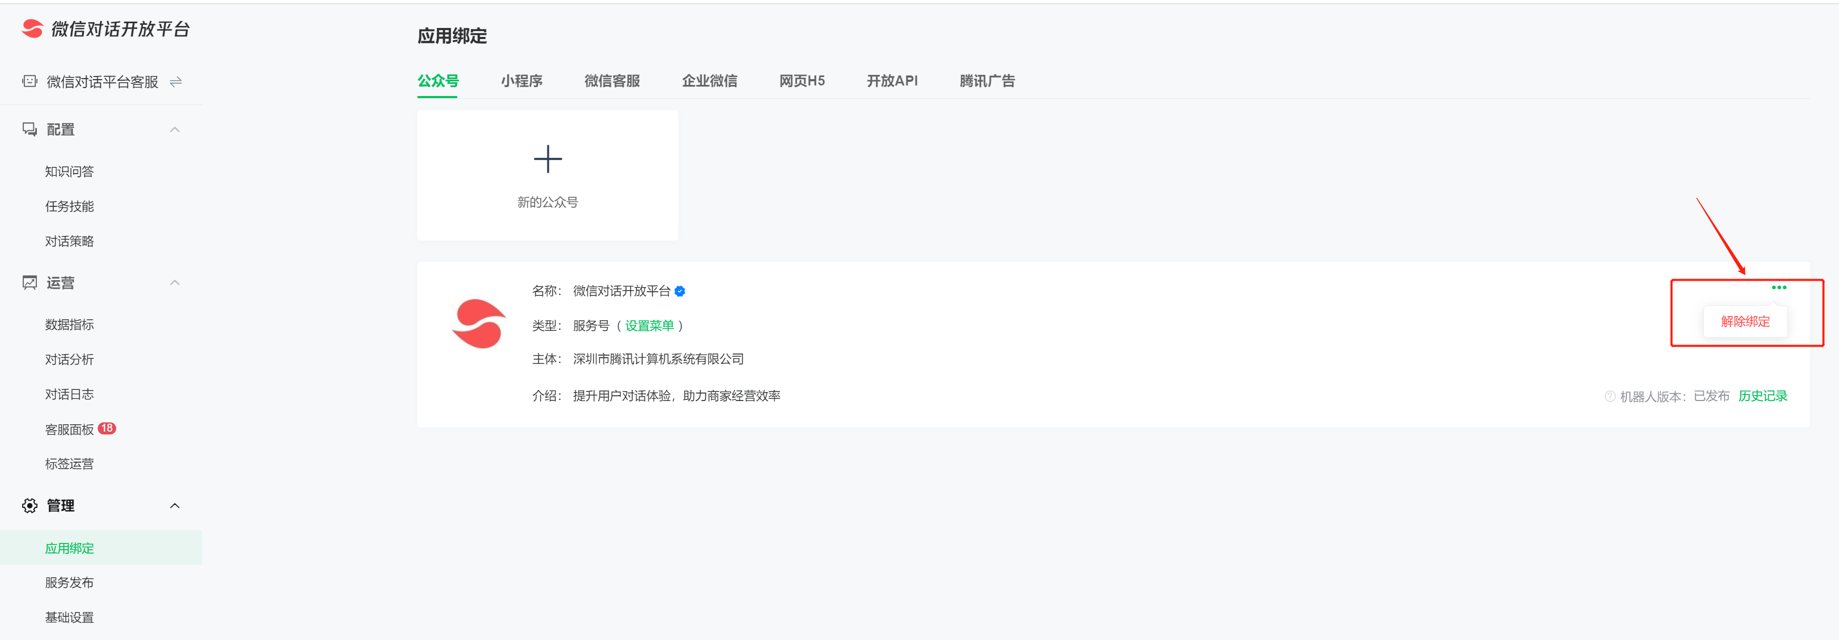
Task: Click the 应用绑定 page heading
Action: [x=452, y=36]
